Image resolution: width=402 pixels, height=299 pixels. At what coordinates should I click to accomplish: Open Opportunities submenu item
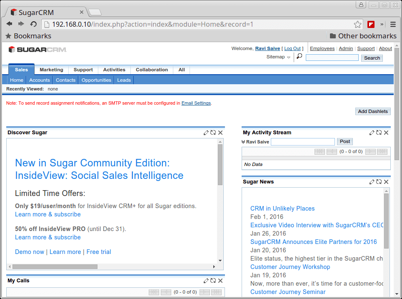point(96,80)
